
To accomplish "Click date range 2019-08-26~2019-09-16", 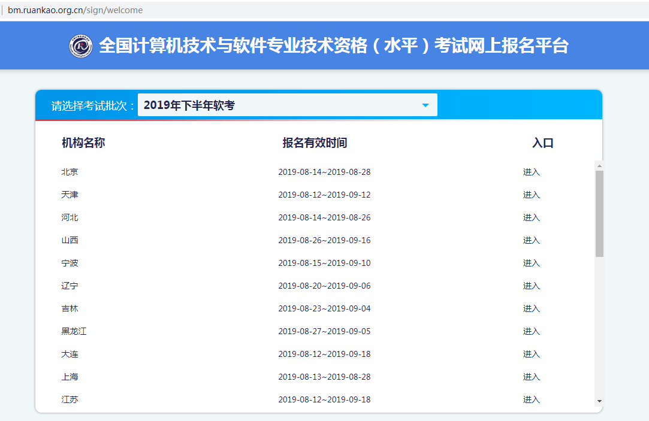I will (324, 240).
